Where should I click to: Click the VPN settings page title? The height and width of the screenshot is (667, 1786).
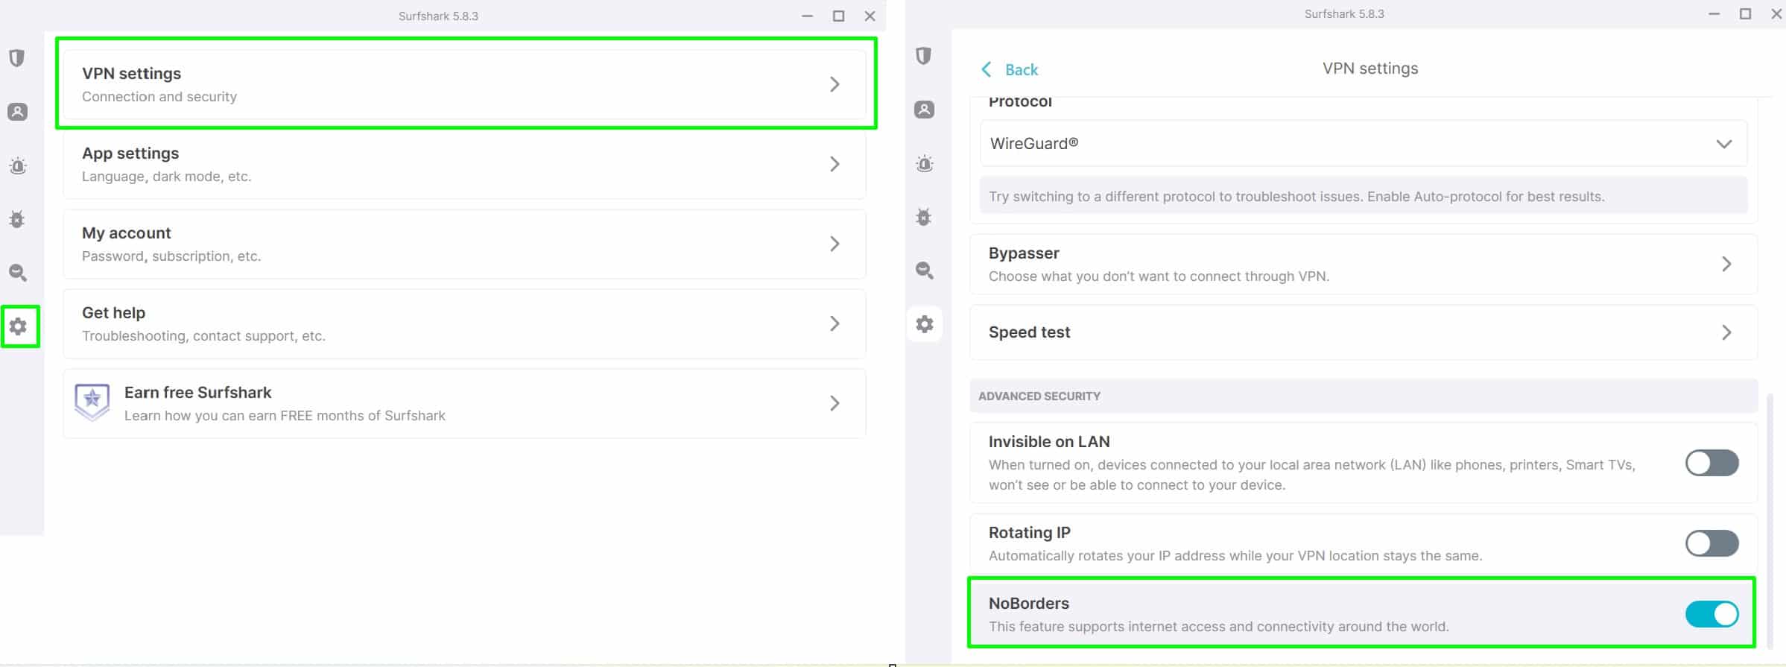(1370, 68)
